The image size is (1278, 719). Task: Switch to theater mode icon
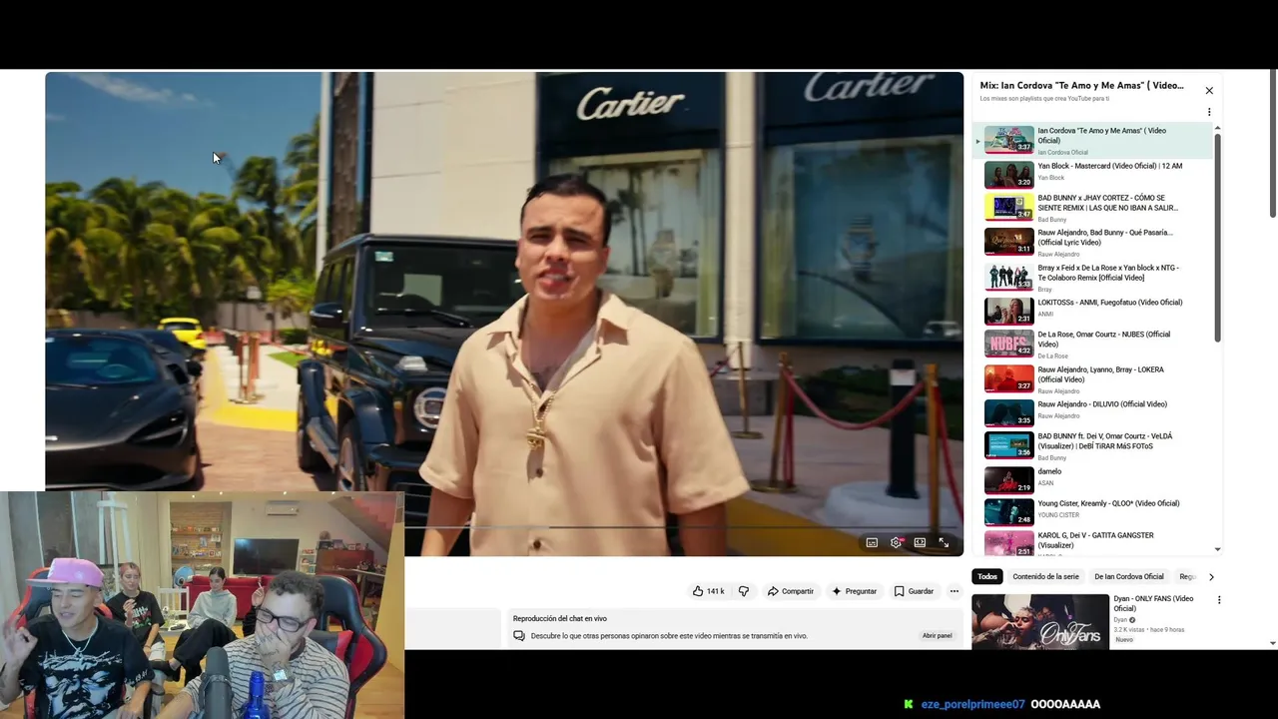coord(920,542)
